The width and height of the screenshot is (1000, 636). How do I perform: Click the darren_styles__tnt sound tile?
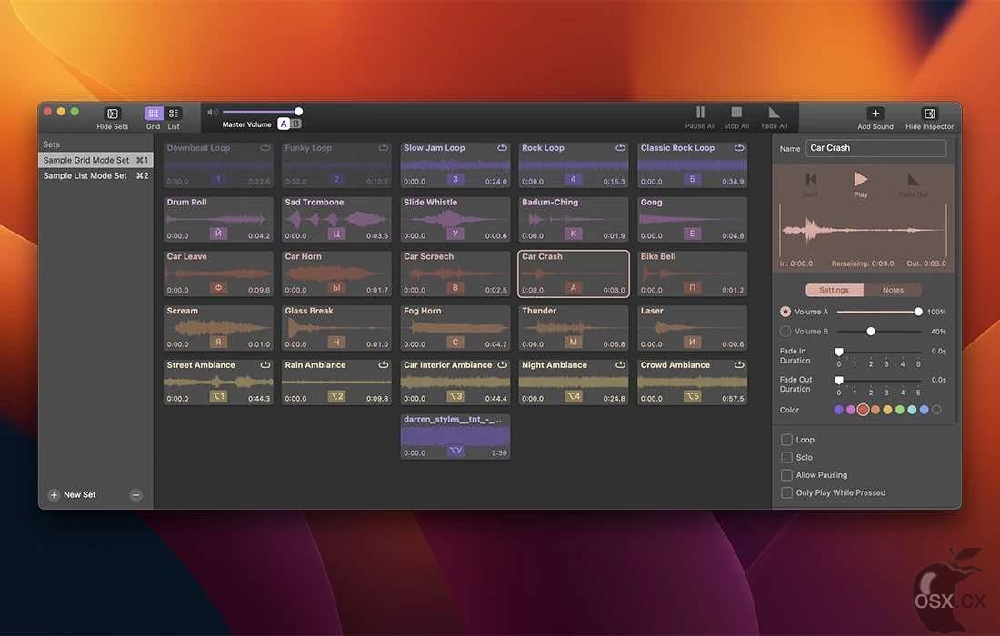[455, 436]
